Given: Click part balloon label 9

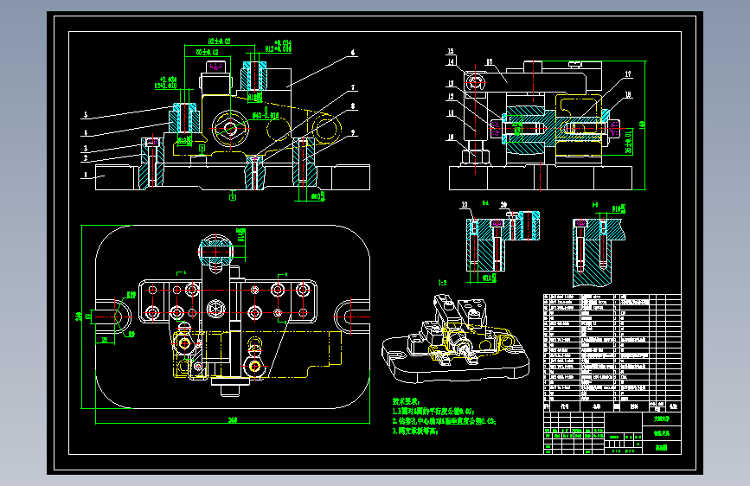Looking at the screenshot, I should coord(353,132).
